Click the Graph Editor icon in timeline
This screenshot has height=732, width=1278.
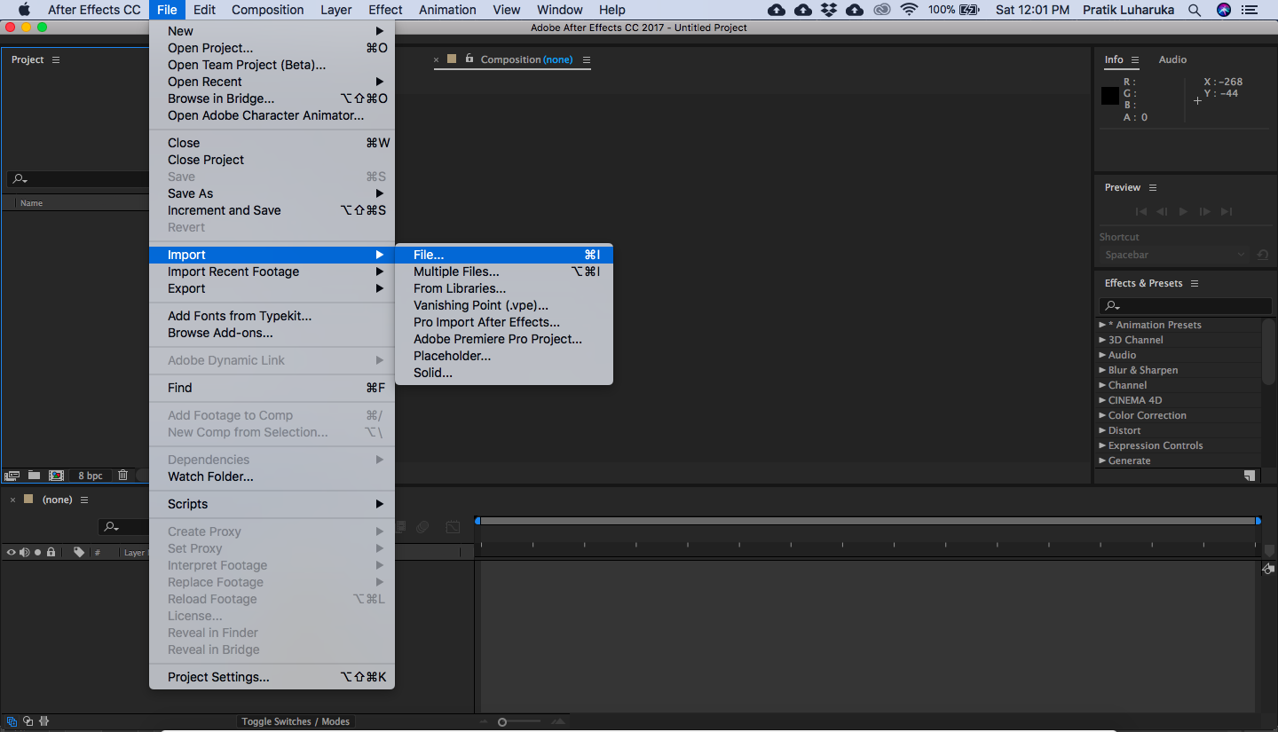point(453,527)
